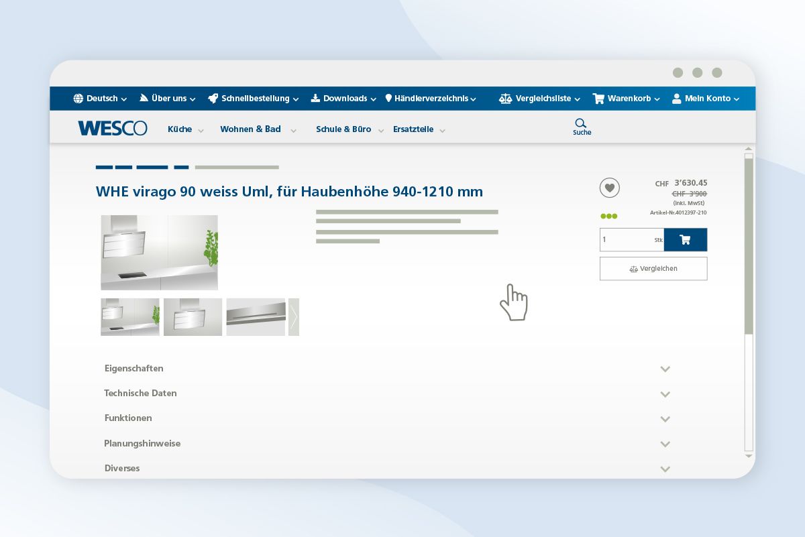Click the green stock availability indicator
The width and height of the screenshot is (805, 537).
(x=608, y=216)
